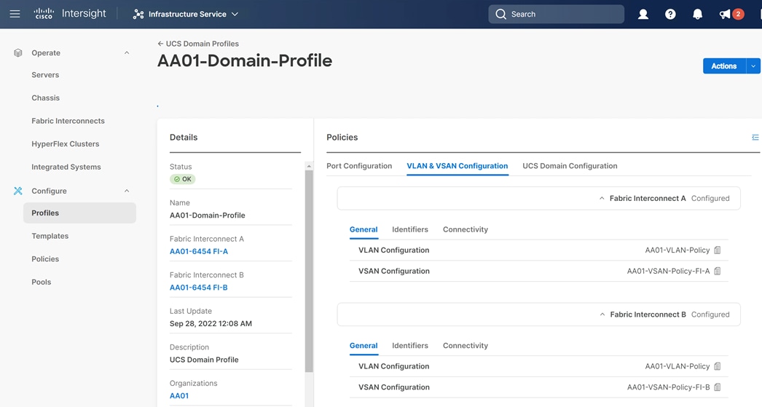Select General tab under Fabric Interconnect A

(x=364, y=229)
